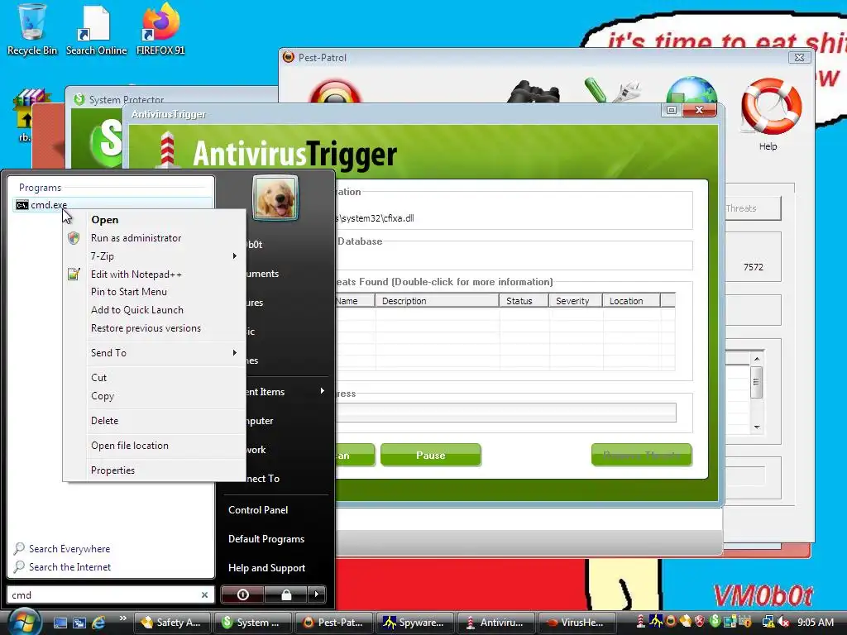The width and height of the screenshot is (847, 635).
Task: Click the Pause button in AntivirusTrigger
Action: 430,455
